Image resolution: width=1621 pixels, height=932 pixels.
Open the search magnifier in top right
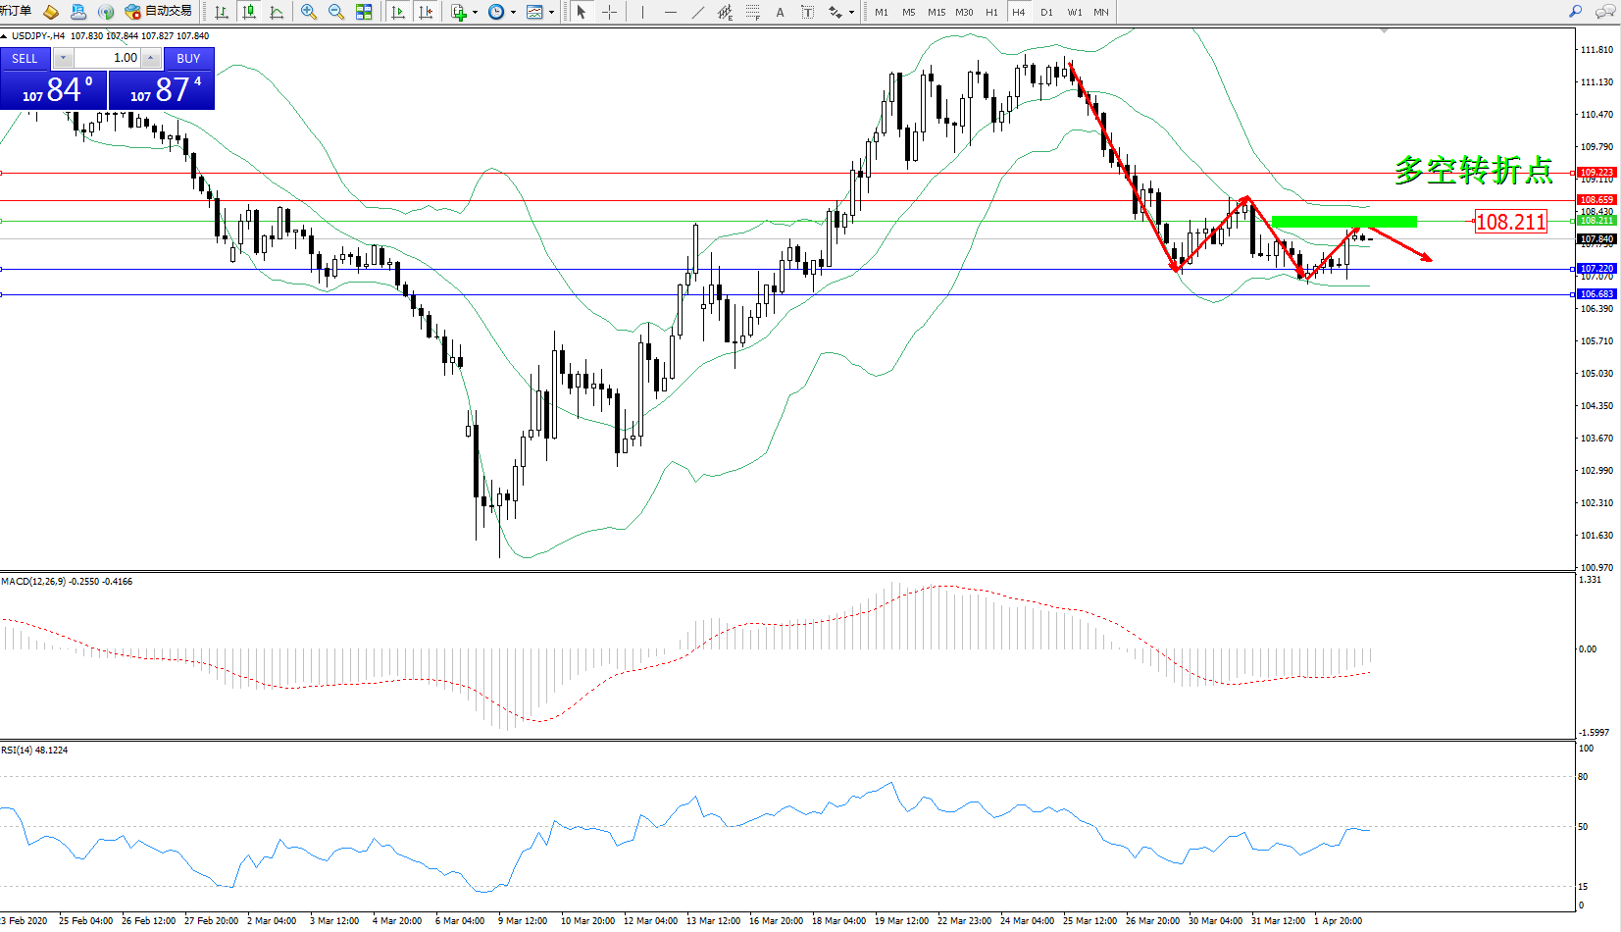(1576, 12)
